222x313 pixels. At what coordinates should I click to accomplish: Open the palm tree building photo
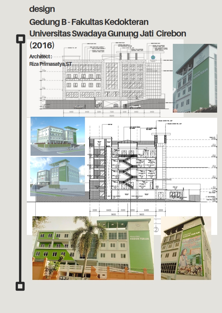(93, 248)
